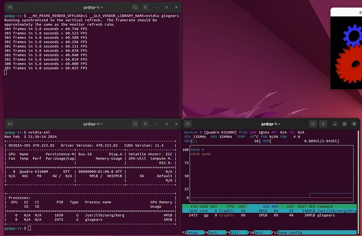362x236 pixels.
Task: Maximize the nvtop terminal window
Action: point(345,124)
